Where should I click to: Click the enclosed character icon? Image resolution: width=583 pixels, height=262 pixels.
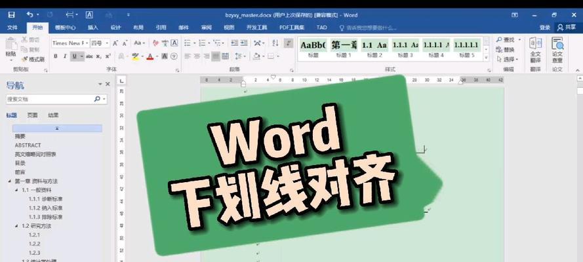[174, 56]
